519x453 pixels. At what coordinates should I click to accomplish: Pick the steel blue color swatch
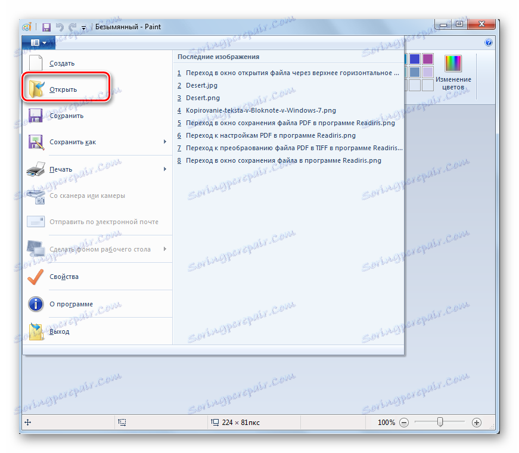pyautogui.click(x=414, y=72)
